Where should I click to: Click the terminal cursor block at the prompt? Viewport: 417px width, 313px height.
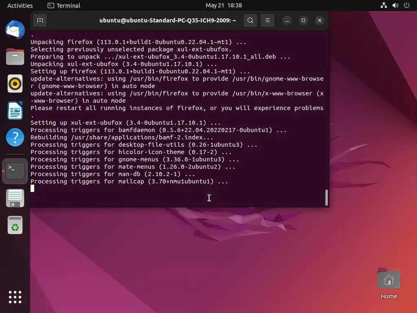[x=32, y=188]
